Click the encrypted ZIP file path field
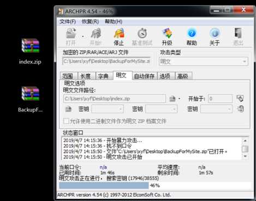The image size is (256, 201). click(107, 62)
